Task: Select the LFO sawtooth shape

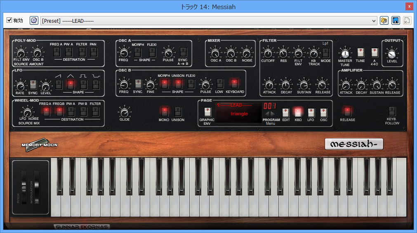Action: 59,84
